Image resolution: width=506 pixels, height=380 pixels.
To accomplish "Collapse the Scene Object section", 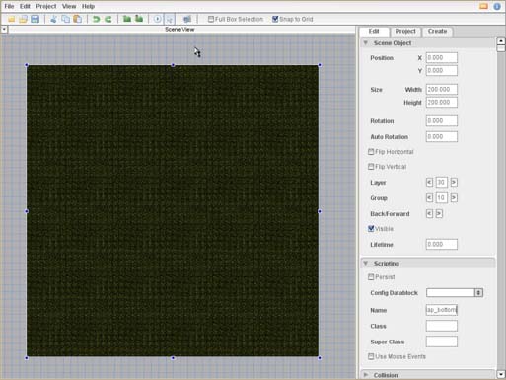I will coord(366,43).
